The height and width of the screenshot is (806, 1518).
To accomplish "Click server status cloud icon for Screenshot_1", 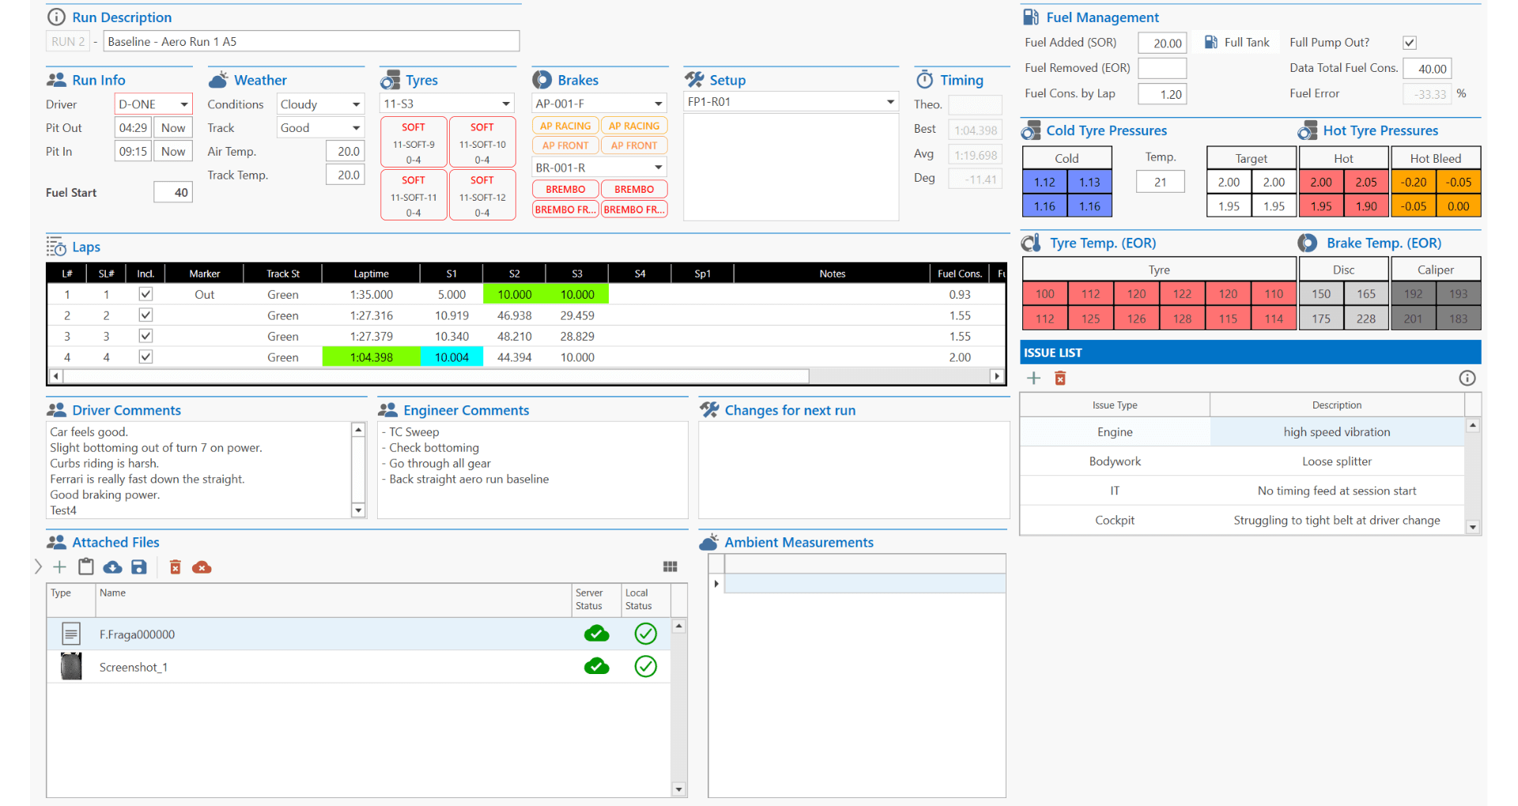I will [x=597, y=666].
